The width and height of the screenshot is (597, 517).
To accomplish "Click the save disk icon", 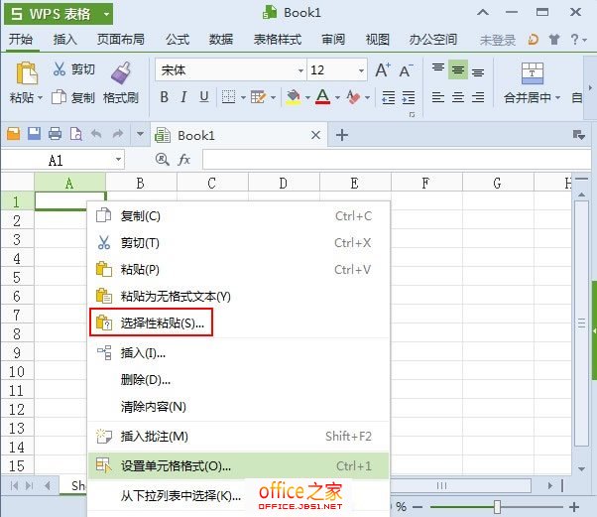I will tap(35, 134).
